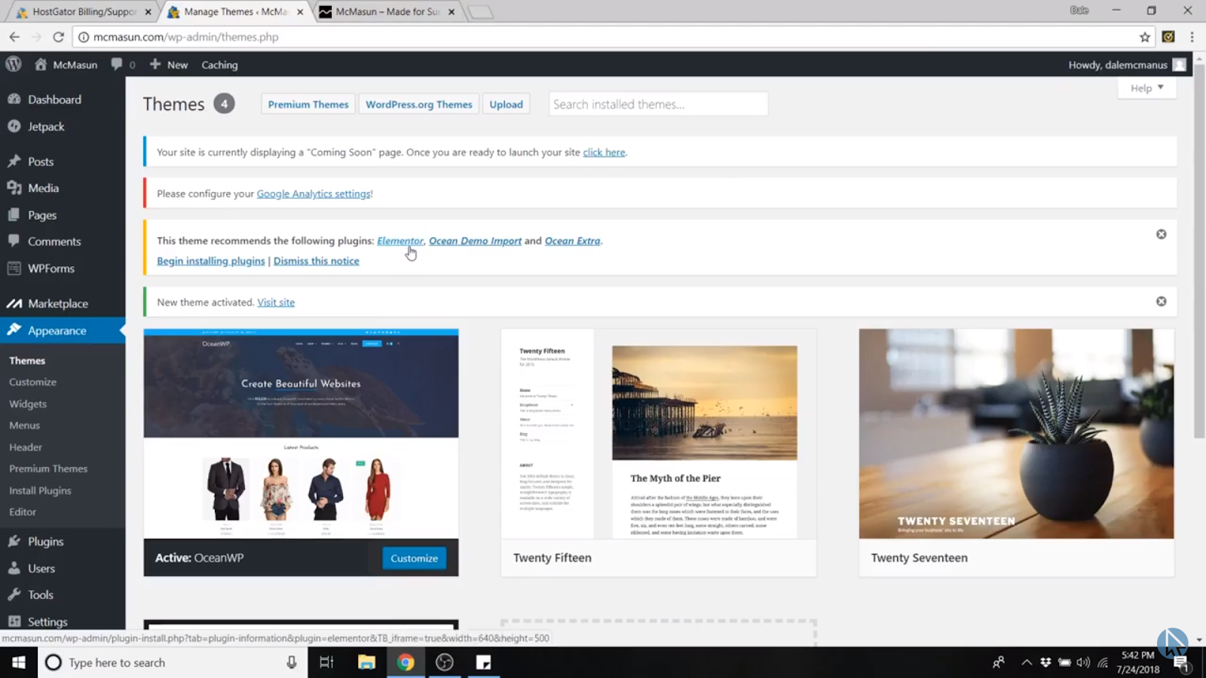Click the Media library icon

tap(14, 188)
